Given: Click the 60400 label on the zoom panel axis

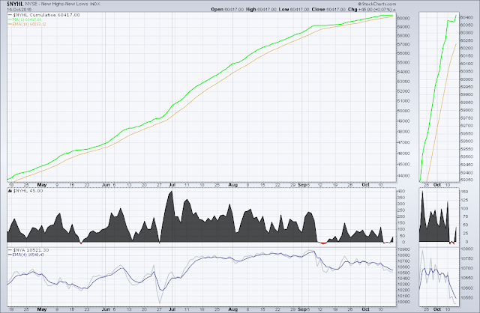Looking at the screenshot, I should 466,17.
